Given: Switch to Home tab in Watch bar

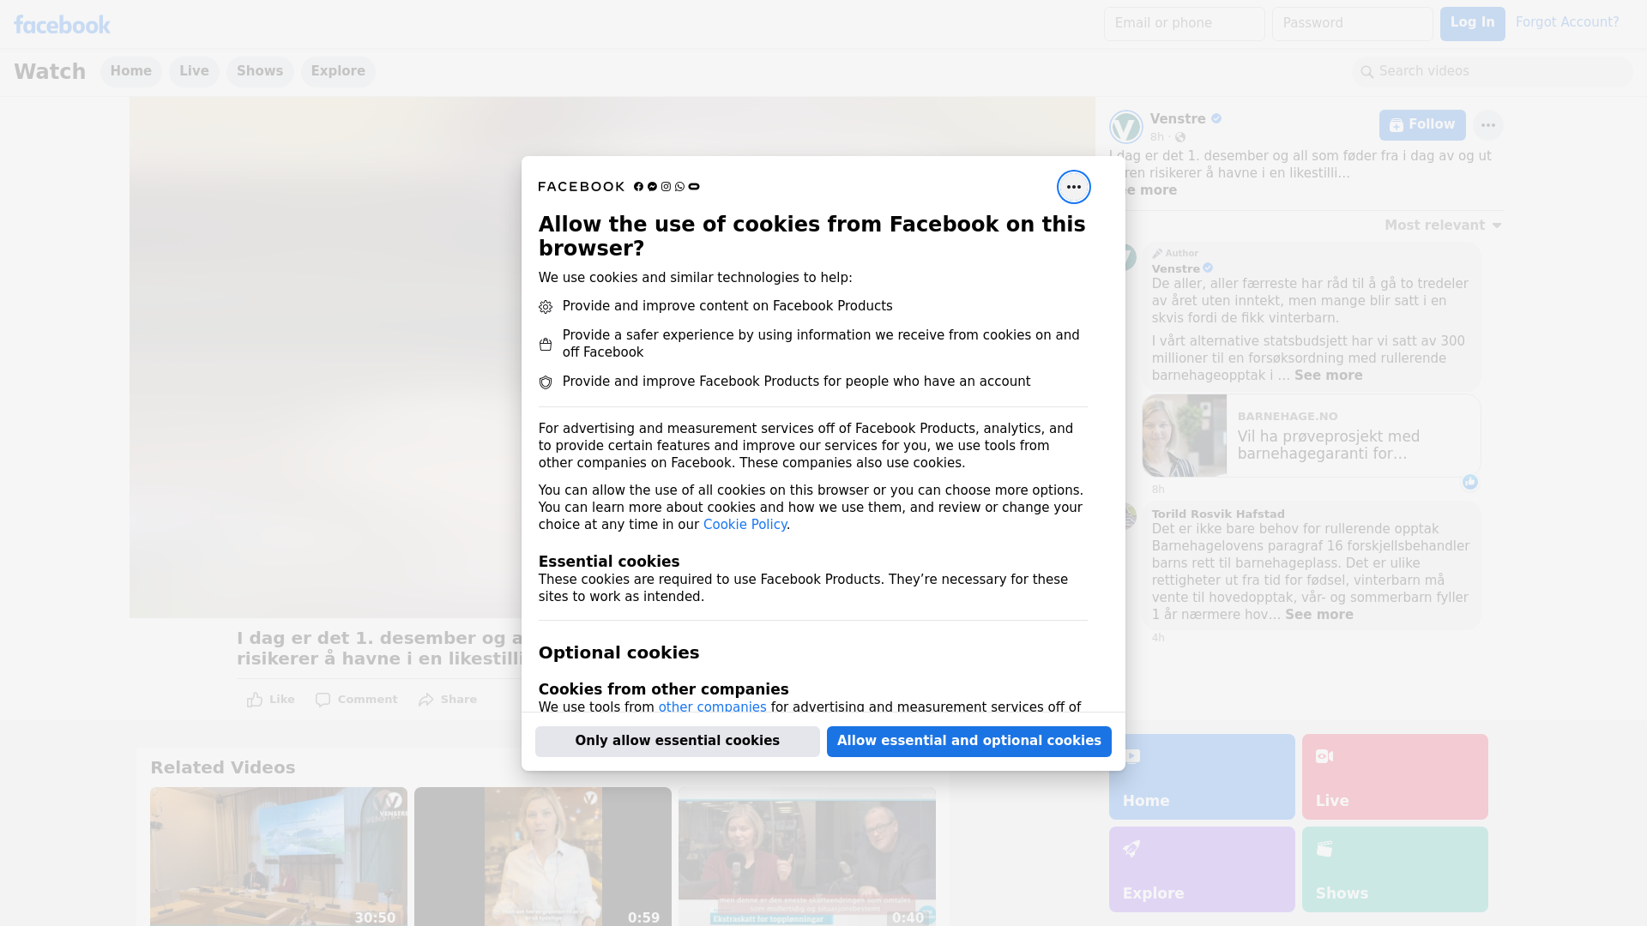Looking at the screenshot, I should point(130,72).
